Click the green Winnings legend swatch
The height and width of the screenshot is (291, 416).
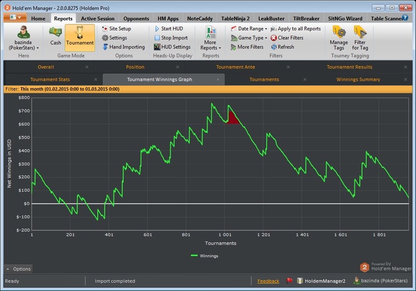coord(194,256)
